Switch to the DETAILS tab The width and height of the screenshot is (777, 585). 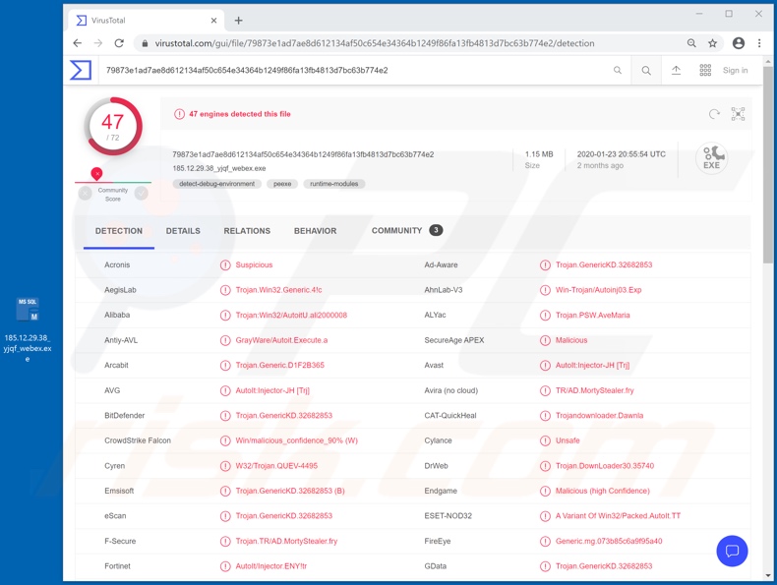click(183, 231)
